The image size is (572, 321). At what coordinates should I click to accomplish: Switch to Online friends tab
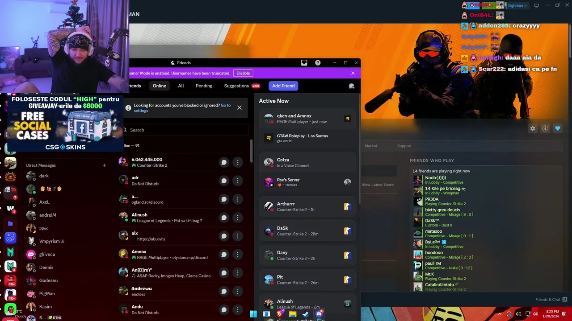[x=160, y=86]
